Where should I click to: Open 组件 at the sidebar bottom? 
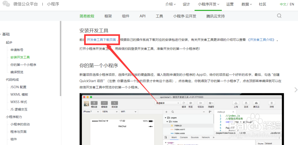tap(13, 139)
